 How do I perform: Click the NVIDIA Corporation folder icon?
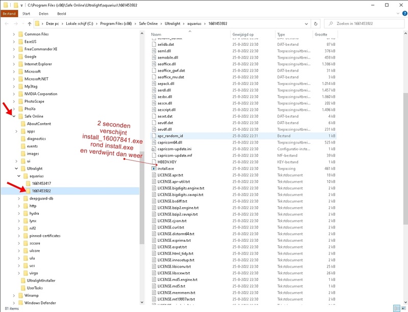20,94
